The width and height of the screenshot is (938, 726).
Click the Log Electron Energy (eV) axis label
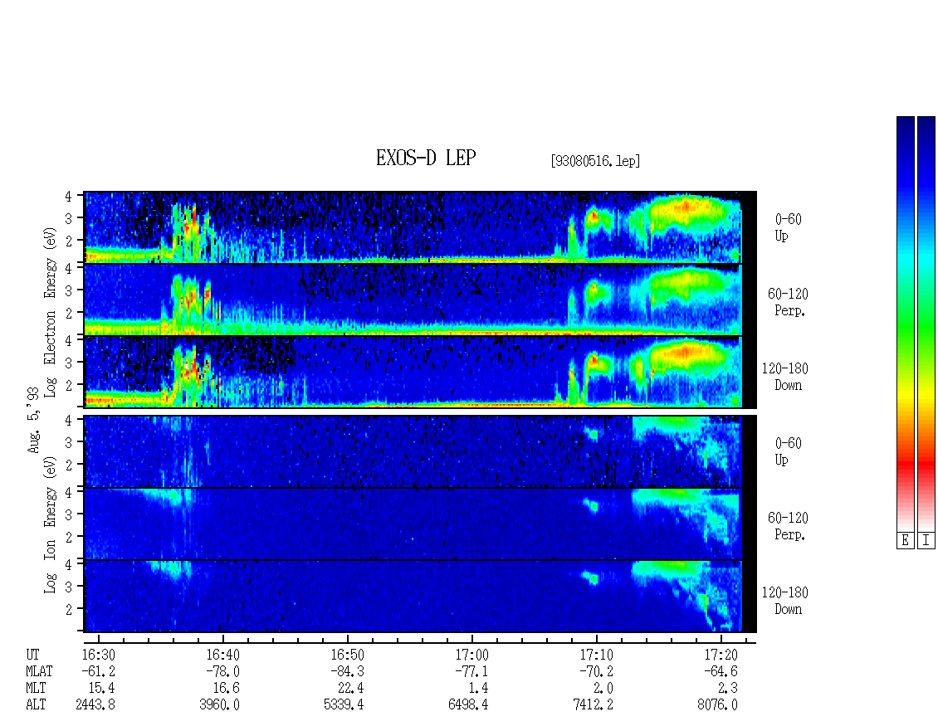[x=51, y=312]
